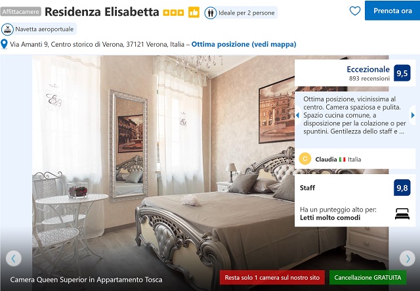Click the two persons icon
Image resolution: width=420 pixels, height=291 pixels.
(x=211, y=13)
